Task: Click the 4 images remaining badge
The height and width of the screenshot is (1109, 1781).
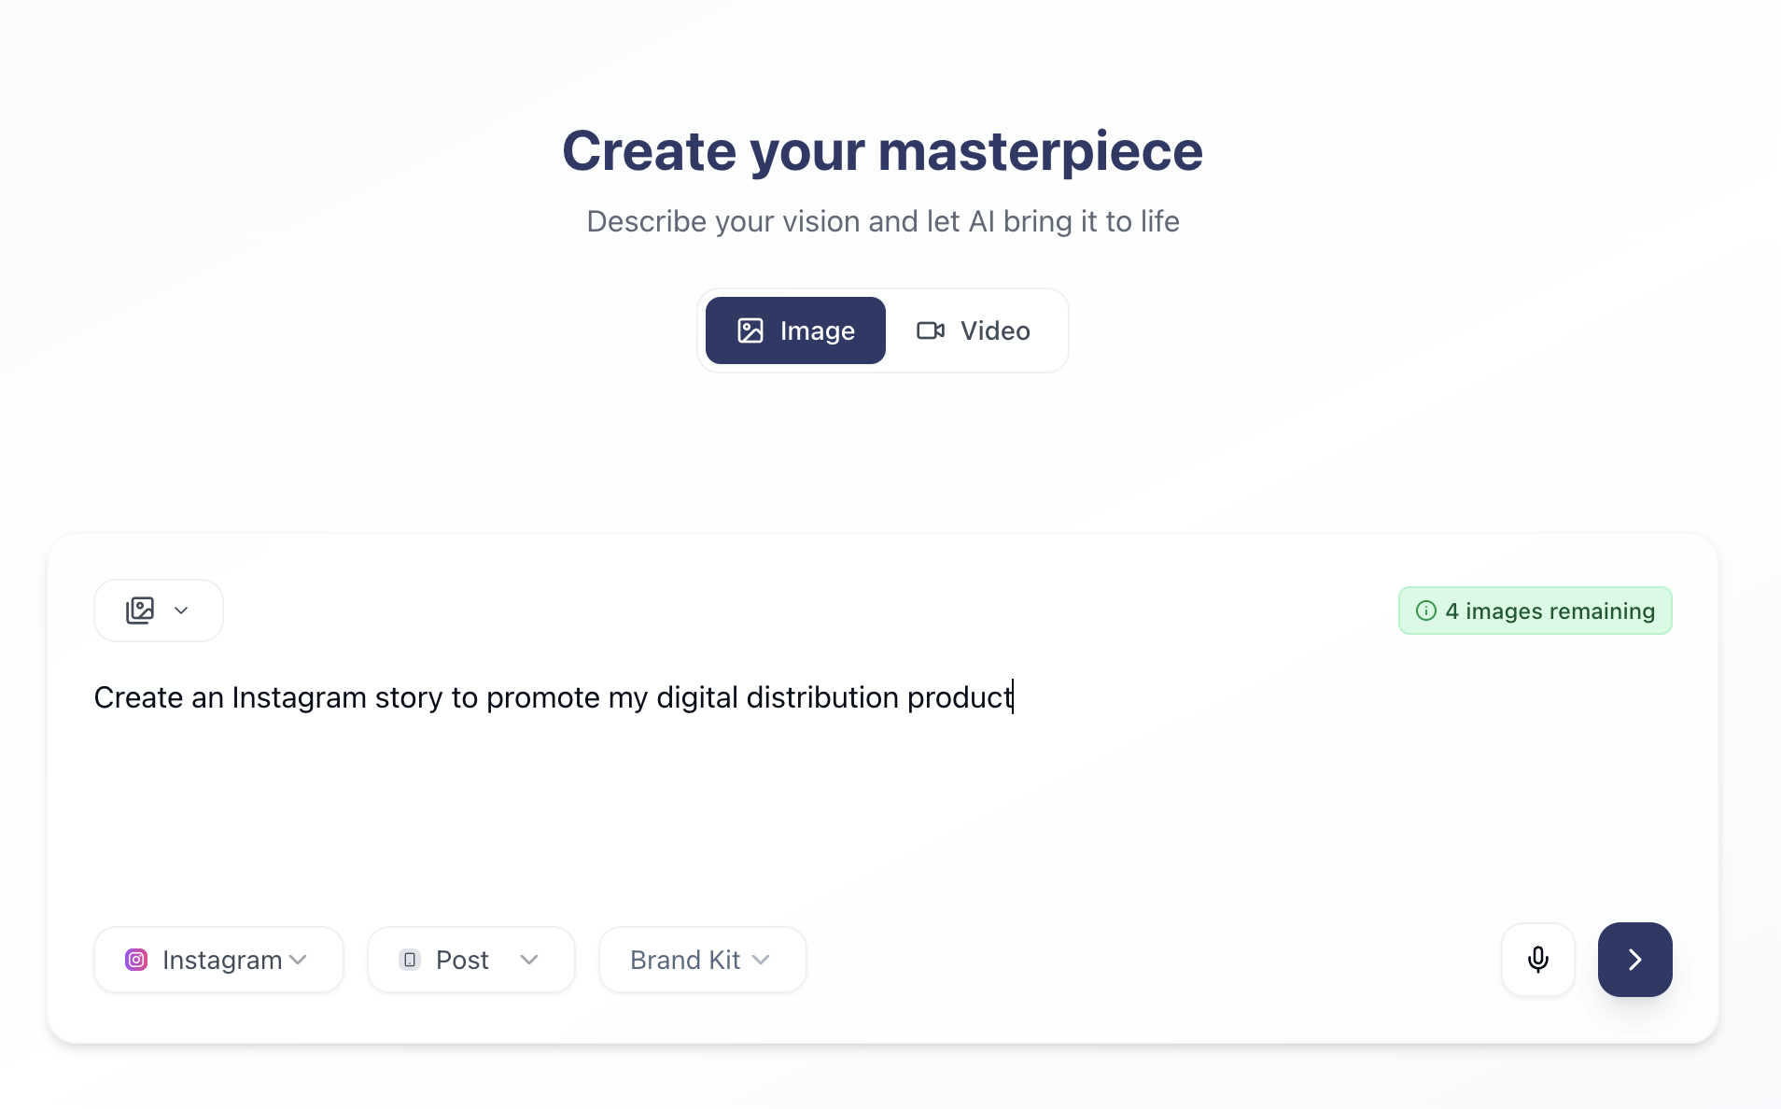Action: [x=1535, y=611]
